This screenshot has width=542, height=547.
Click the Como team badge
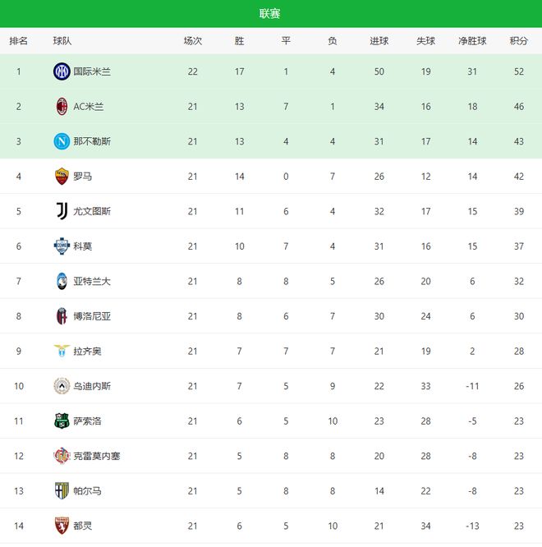coord(62,246)
